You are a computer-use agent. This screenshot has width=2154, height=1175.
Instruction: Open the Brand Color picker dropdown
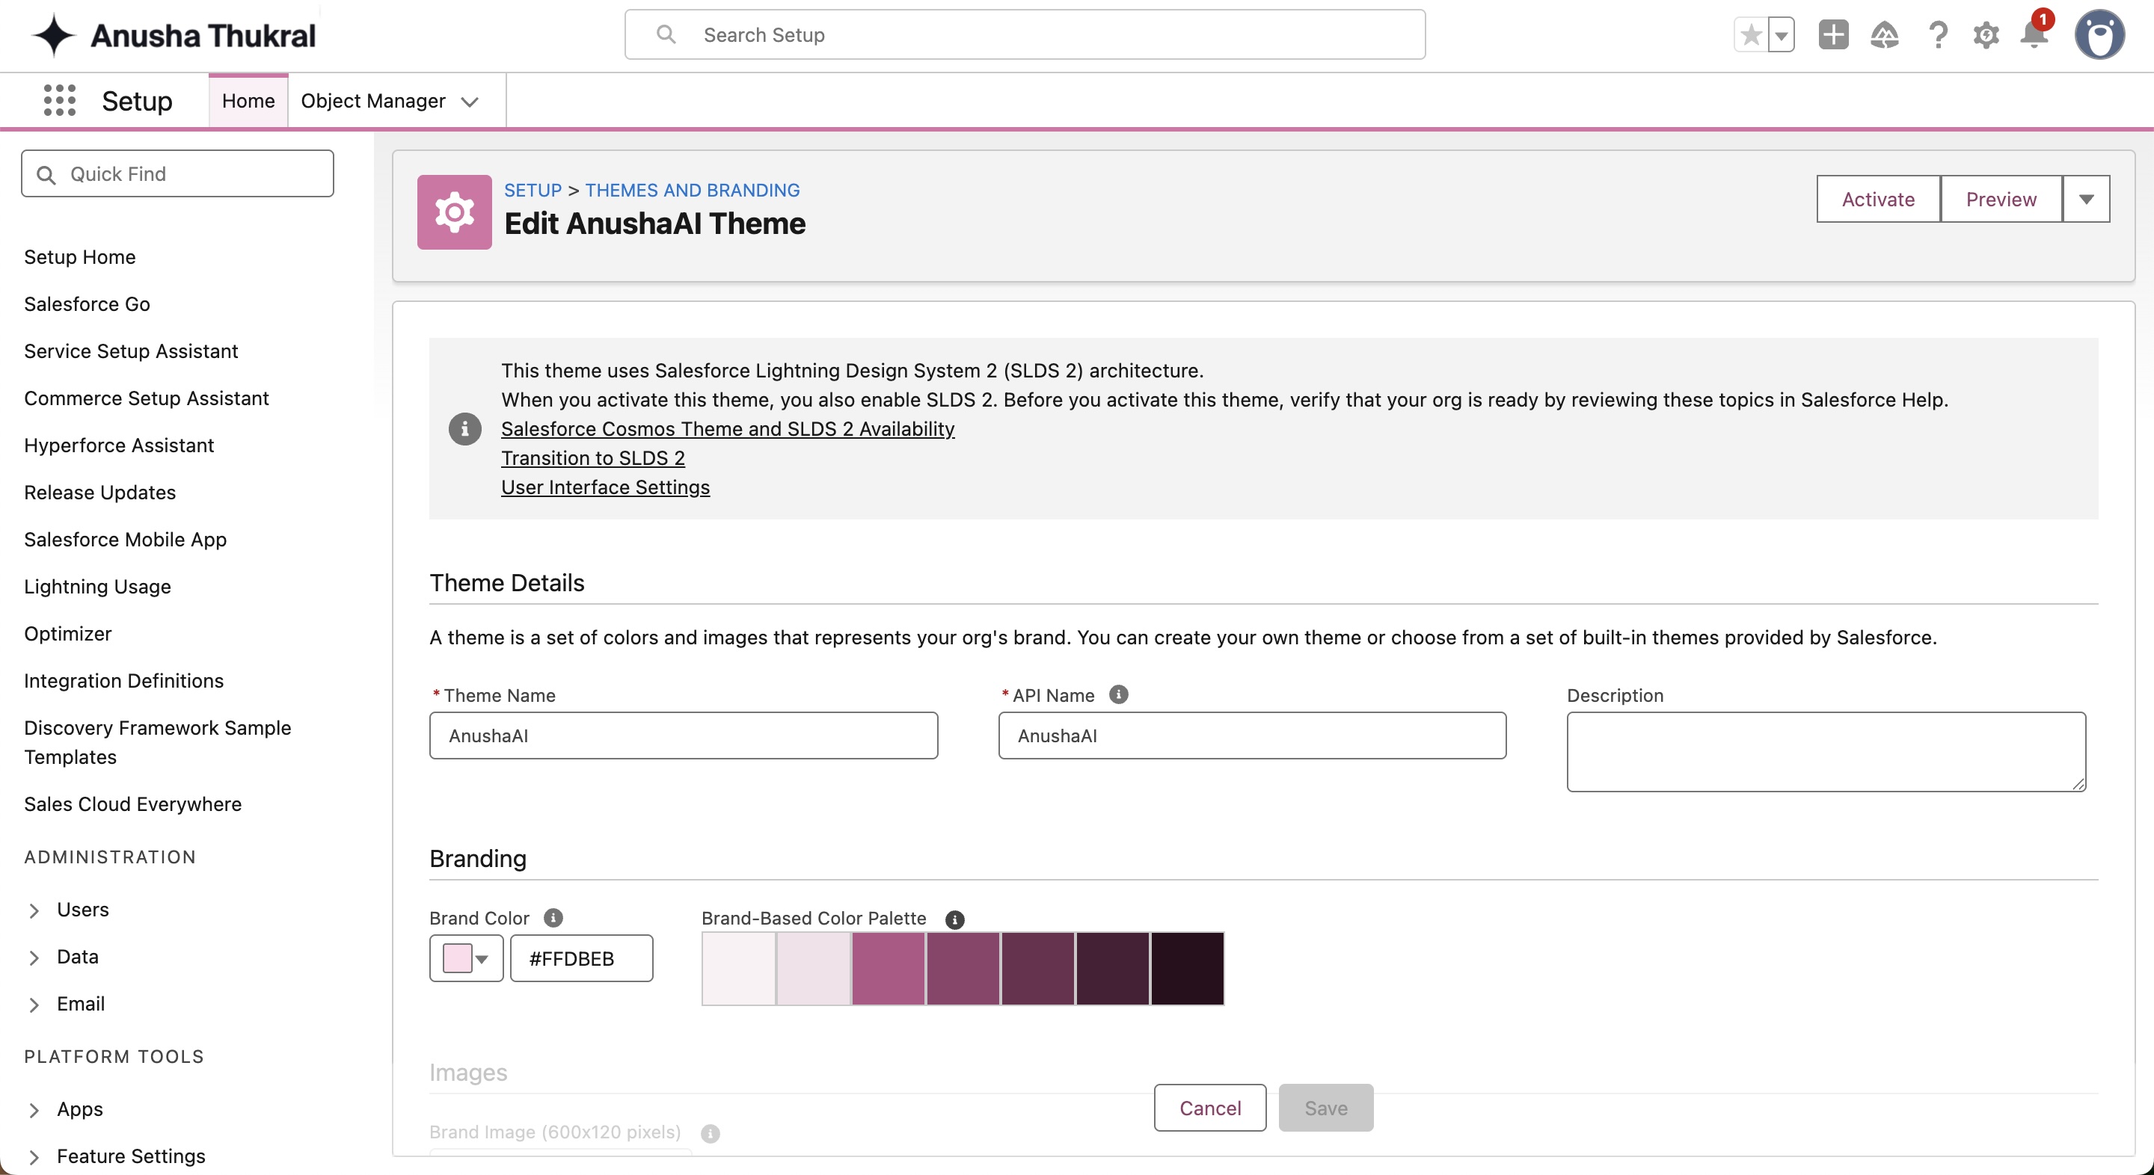tap(466, 958)
